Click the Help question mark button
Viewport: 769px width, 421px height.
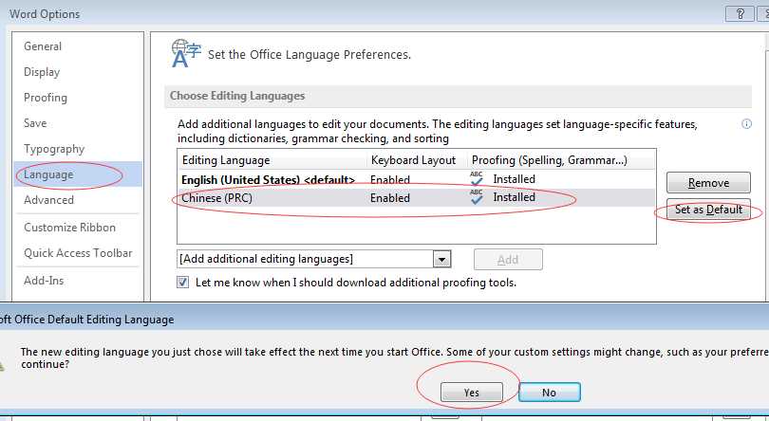[x=741, y=14]
